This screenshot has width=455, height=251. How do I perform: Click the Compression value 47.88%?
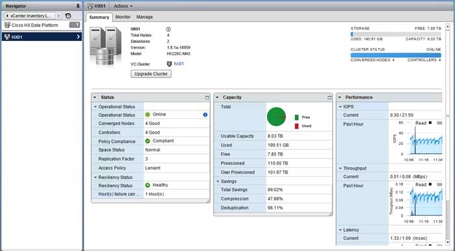(x=275, y=199)
